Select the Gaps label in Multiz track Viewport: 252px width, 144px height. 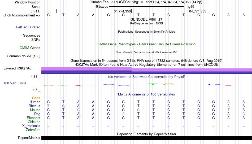(x=36, y=98)
